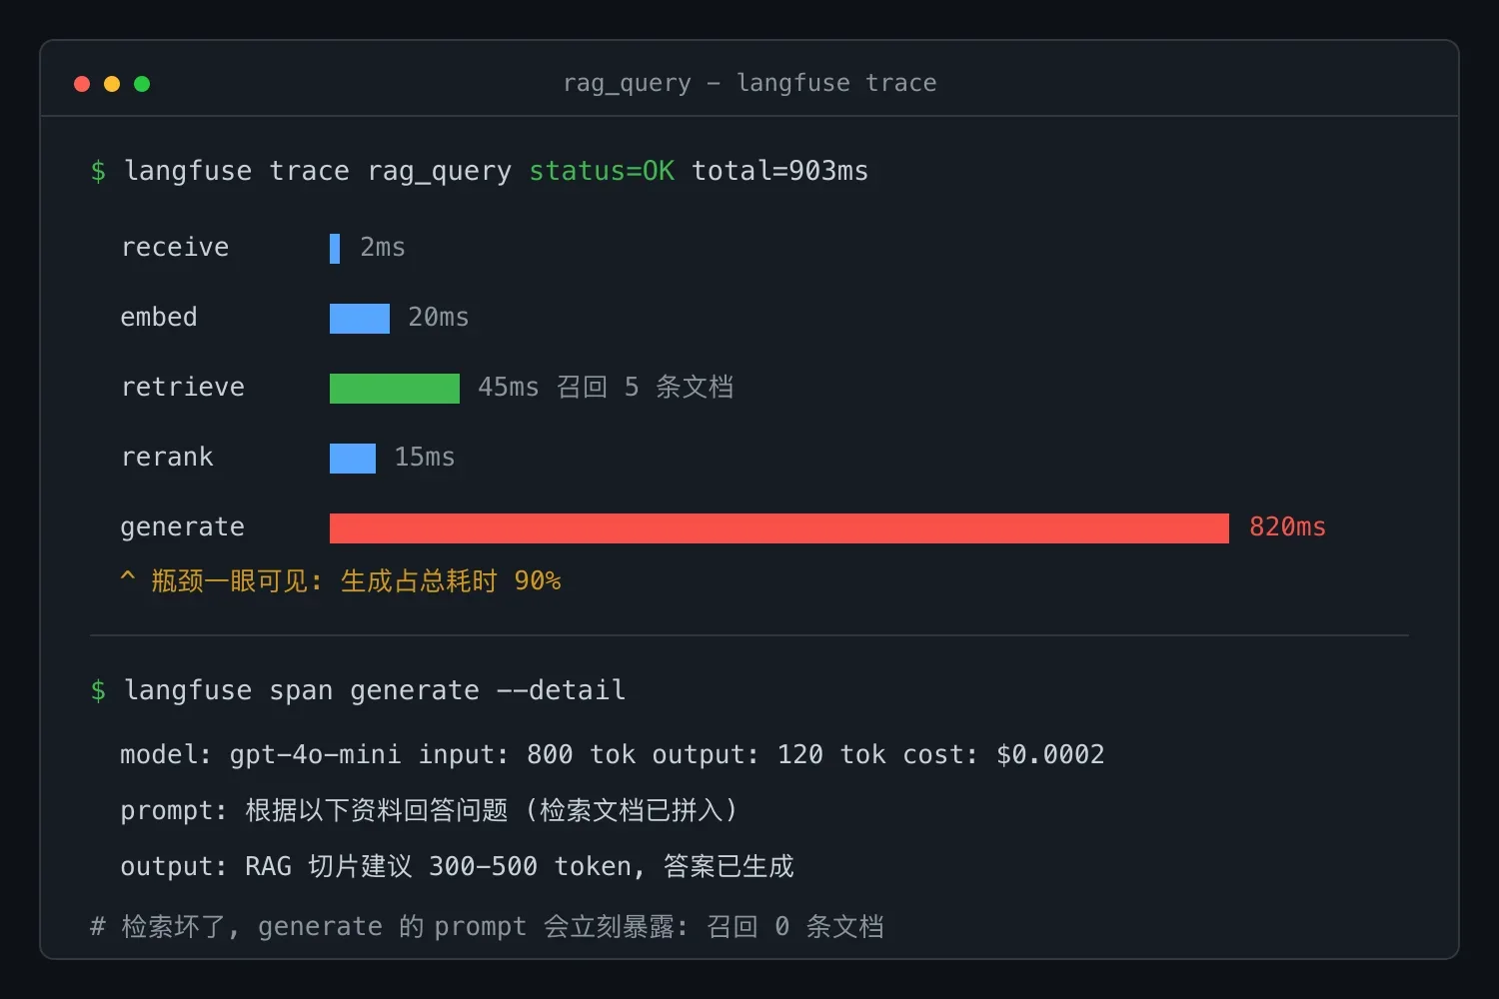Click the green '$' prompt before 'langfuse trace'

(98, 171)
